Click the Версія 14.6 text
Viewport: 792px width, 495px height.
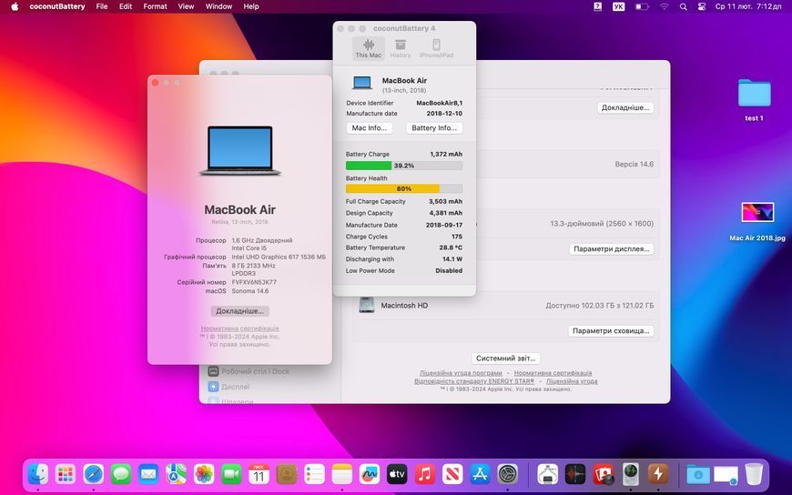tap(634, 164)
